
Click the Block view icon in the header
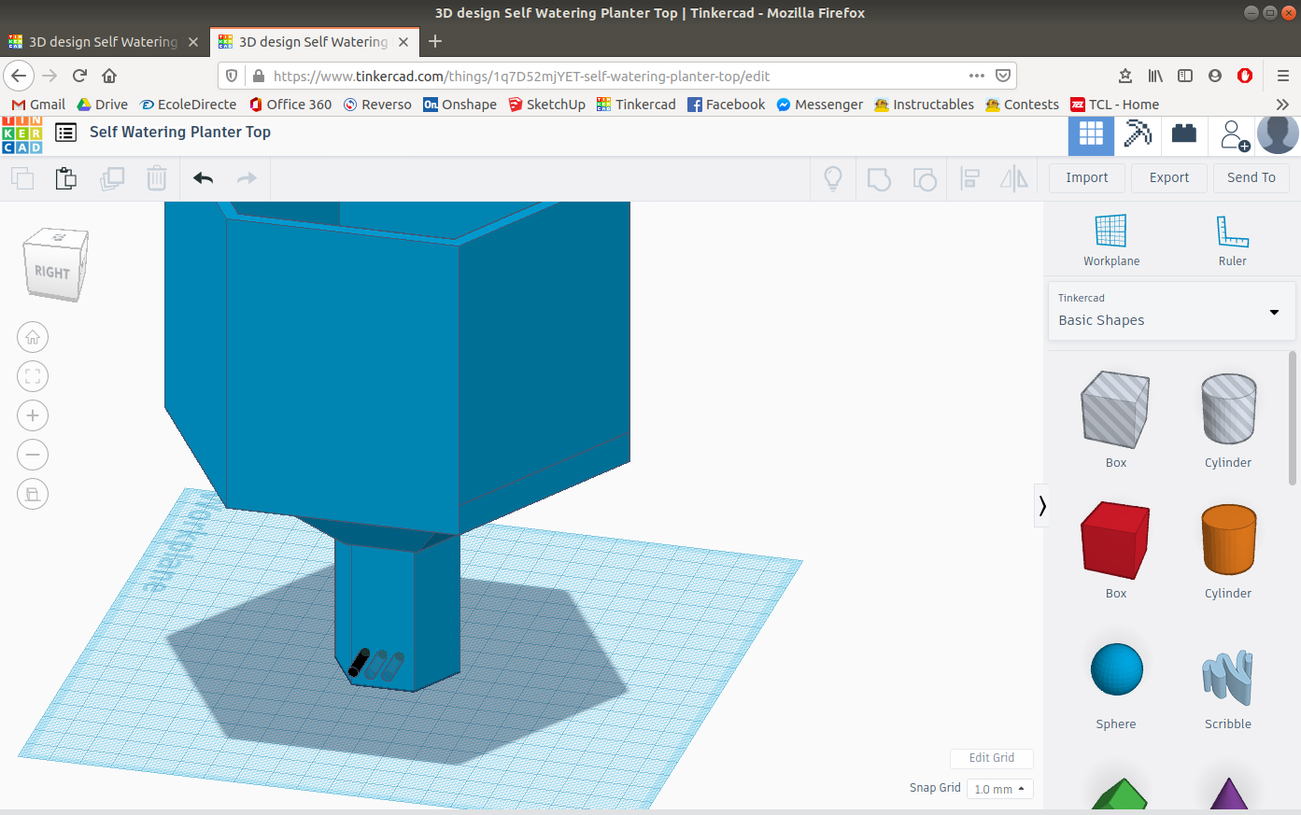1090,133
